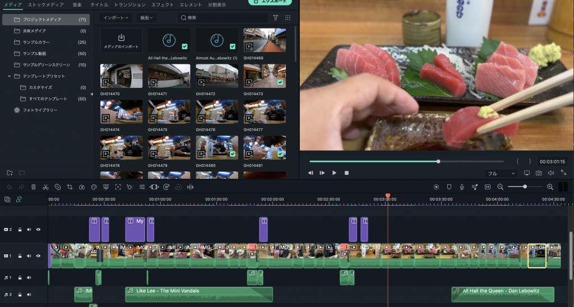Click the メディアのインポート button
This screenshot has height=307, width=574.
pos(121,40)
